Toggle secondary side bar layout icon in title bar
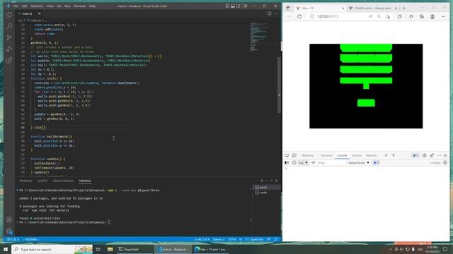453x254 pixels. [x=238, y=6]
